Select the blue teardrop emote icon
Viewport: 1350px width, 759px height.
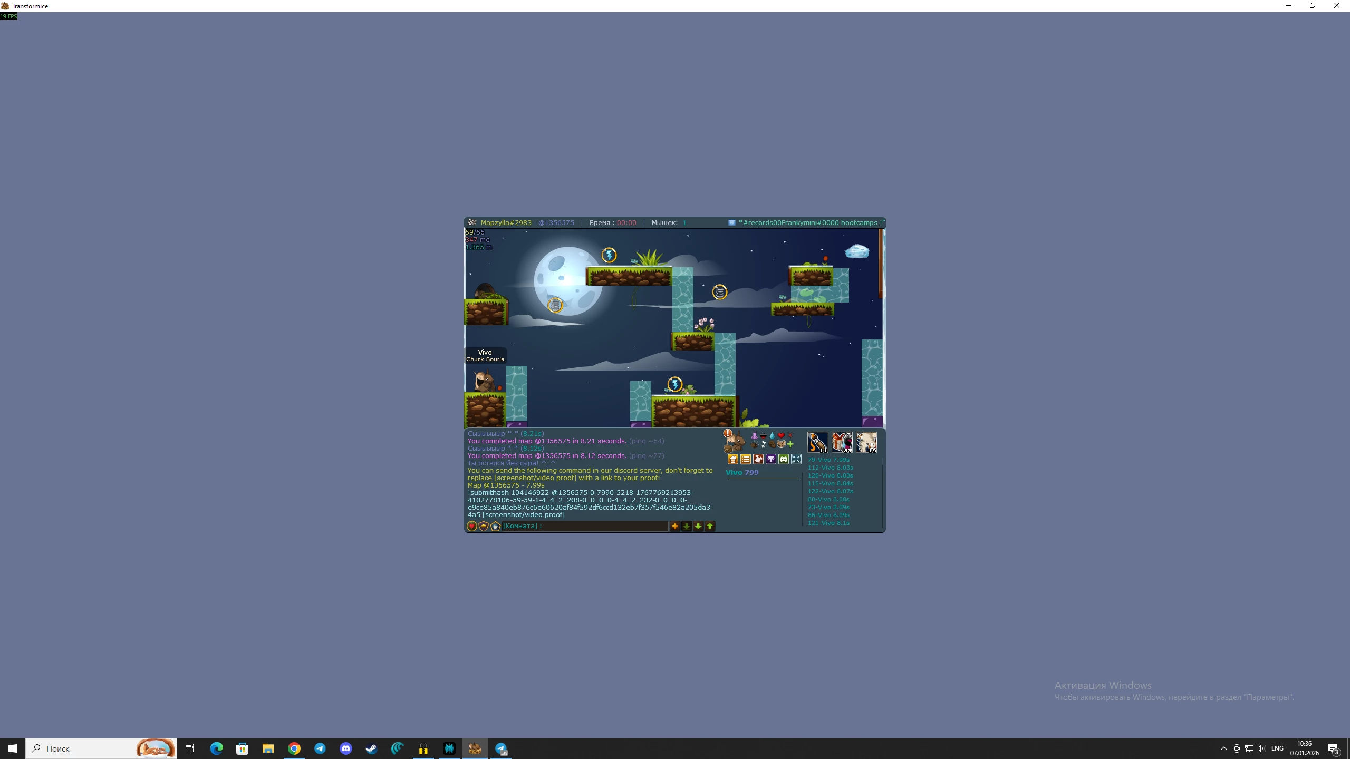click(772, 436)
